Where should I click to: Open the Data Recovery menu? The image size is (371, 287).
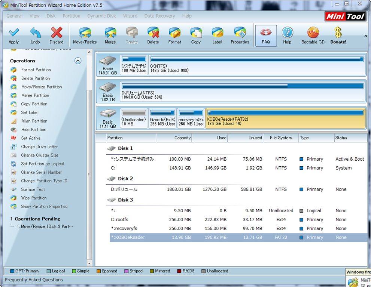160,16
